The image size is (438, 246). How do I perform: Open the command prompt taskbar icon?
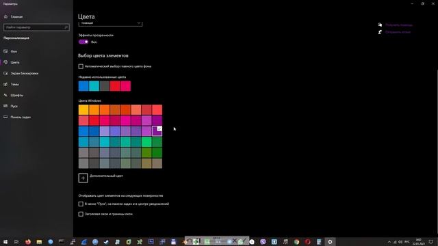[62, 242]
